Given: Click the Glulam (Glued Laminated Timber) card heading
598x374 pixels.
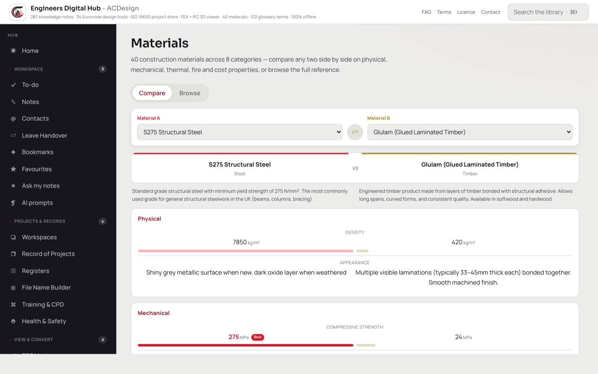Looking at the screenshot, I should click(470, 164).
